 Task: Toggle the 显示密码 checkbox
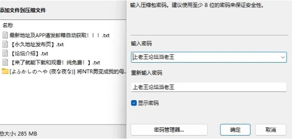(134, 103)
